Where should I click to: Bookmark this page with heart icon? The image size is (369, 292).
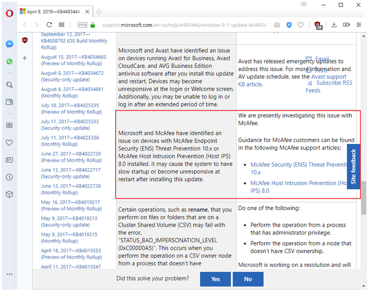coord(301,25)
